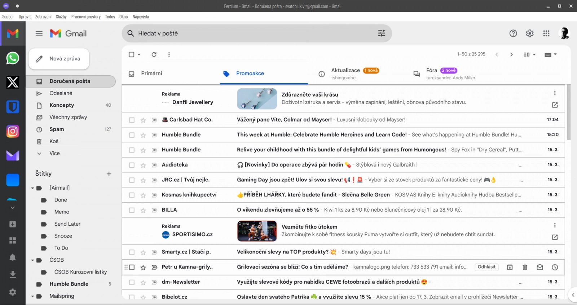Delete the Petr u Kamna-grily email
The width and height of the screenshot is (577, 305).
tap(525, 267)
